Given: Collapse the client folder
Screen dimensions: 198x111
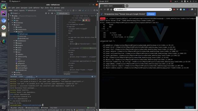Looking at the screenshot, I should click(12, 25).
